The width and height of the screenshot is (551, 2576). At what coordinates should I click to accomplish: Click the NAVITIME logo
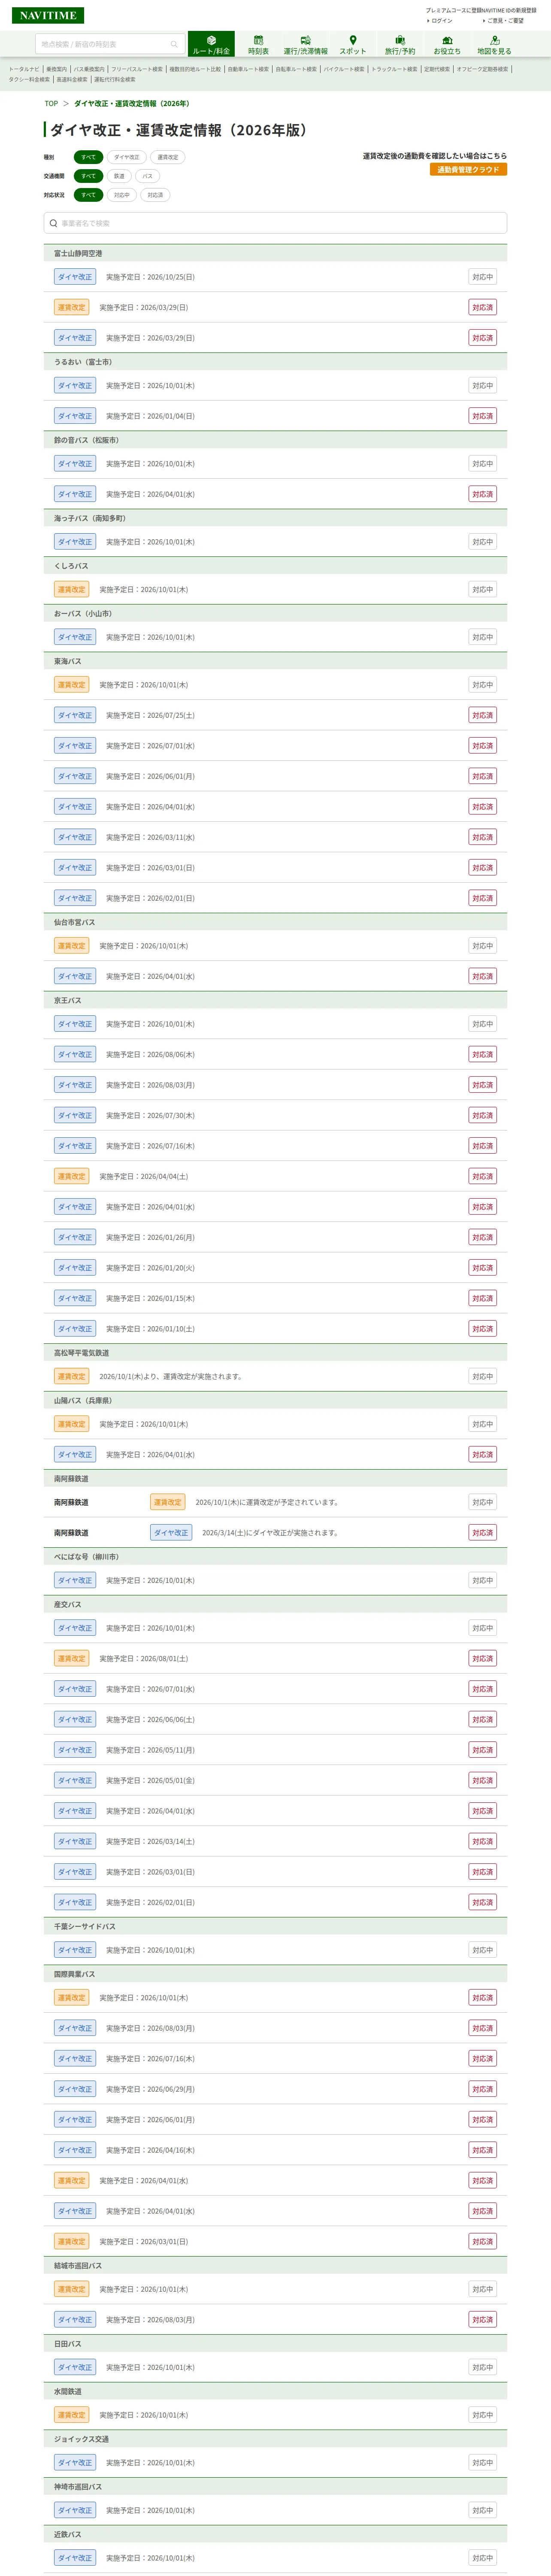point(48,16)
